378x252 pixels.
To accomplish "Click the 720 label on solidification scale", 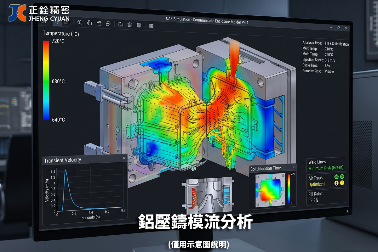I will 293,174.
